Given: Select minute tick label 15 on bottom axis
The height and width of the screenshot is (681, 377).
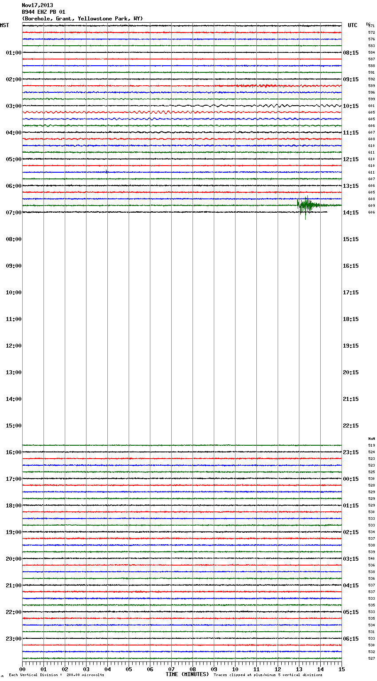Looking at the screenshot, I should [x=342, y=669].
